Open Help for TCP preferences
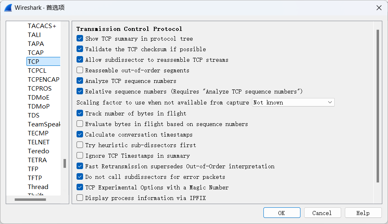 pyautogui.click(x=363, y=213)
